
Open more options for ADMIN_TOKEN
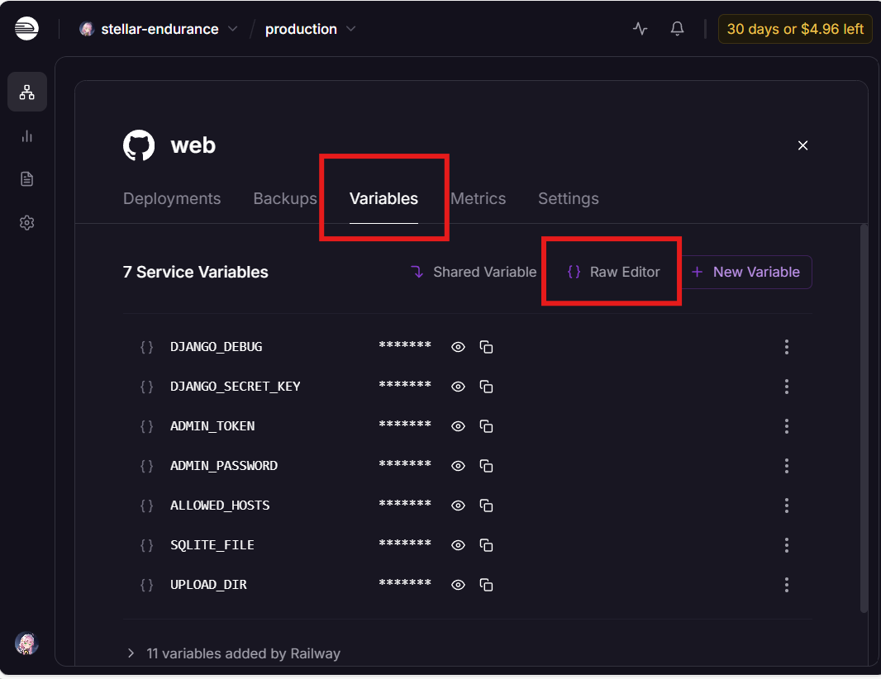[787, 426]
